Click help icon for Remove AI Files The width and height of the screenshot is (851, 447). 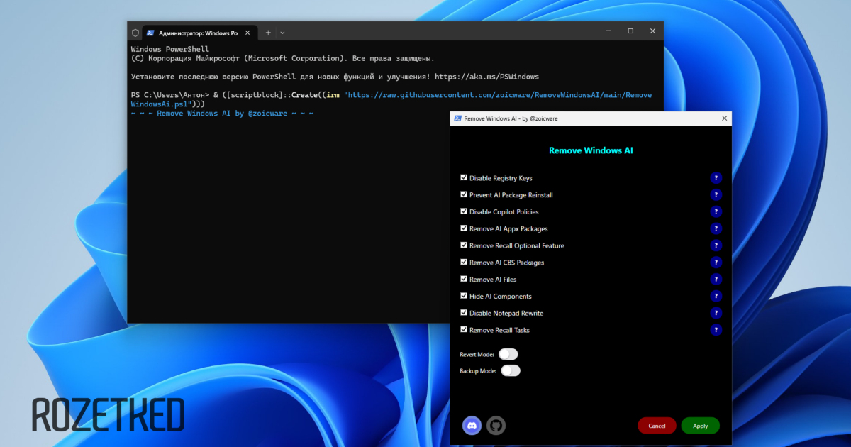[716, 280]
